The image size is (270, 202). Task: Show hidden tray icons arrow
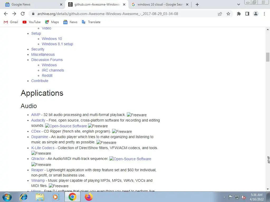point(224,197)
